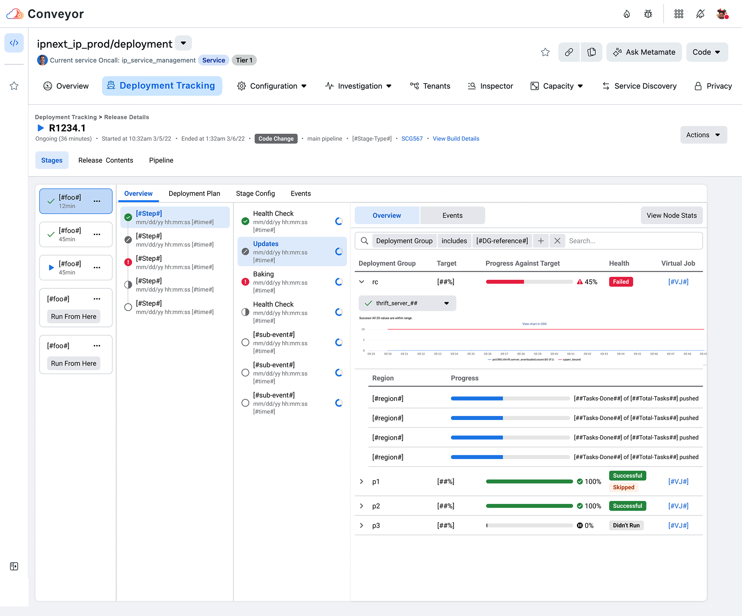This screenshot has height=616, width=742.
Task: Open more options for the in-progress 45min stage
Action: (97, 267)
